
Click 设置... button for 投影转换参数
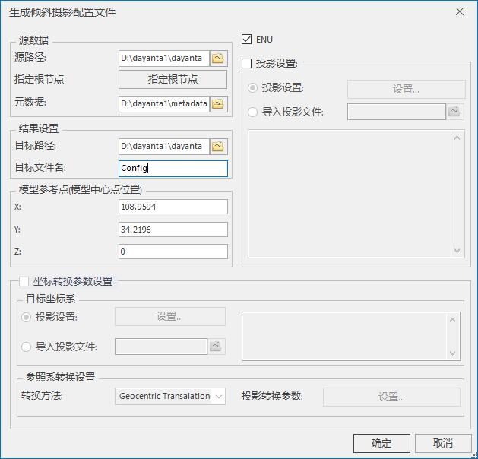point(391,397)
